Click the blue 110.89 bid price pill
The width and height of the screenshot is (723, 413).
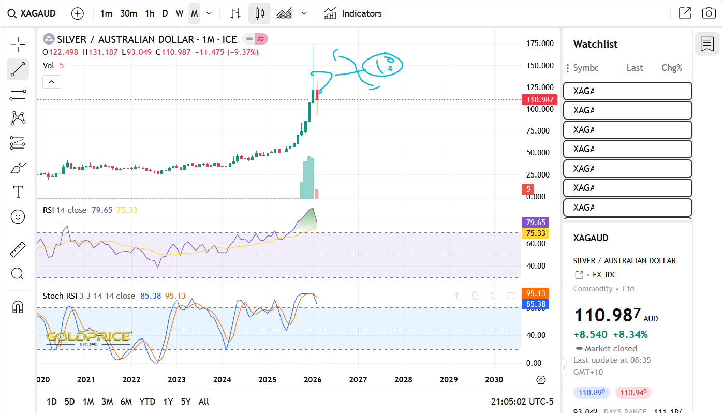point(592,393)
